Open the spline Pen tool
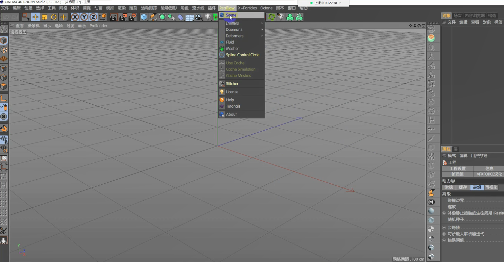Viewport: 504px width, 262px height. point(153,17)
